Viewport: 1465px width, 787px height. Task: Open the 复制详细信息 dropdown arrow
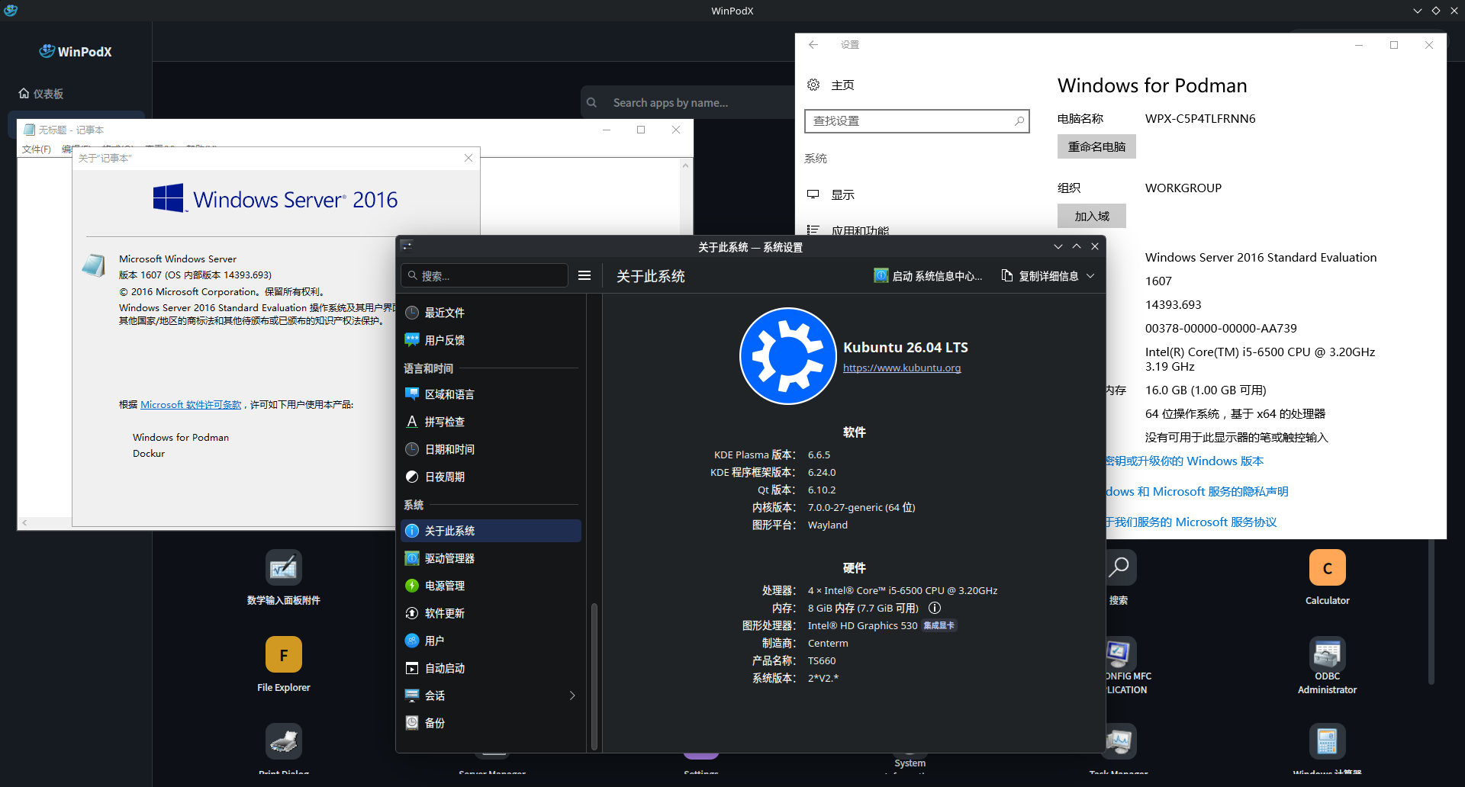(1090, 276)
